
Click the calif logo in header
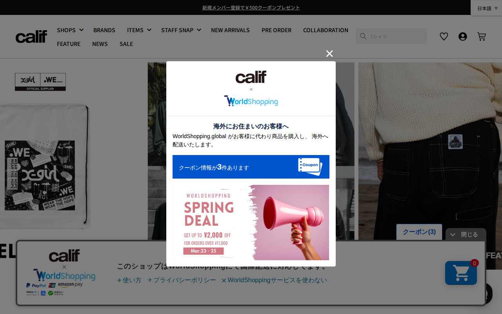click(x=31, y=37)
